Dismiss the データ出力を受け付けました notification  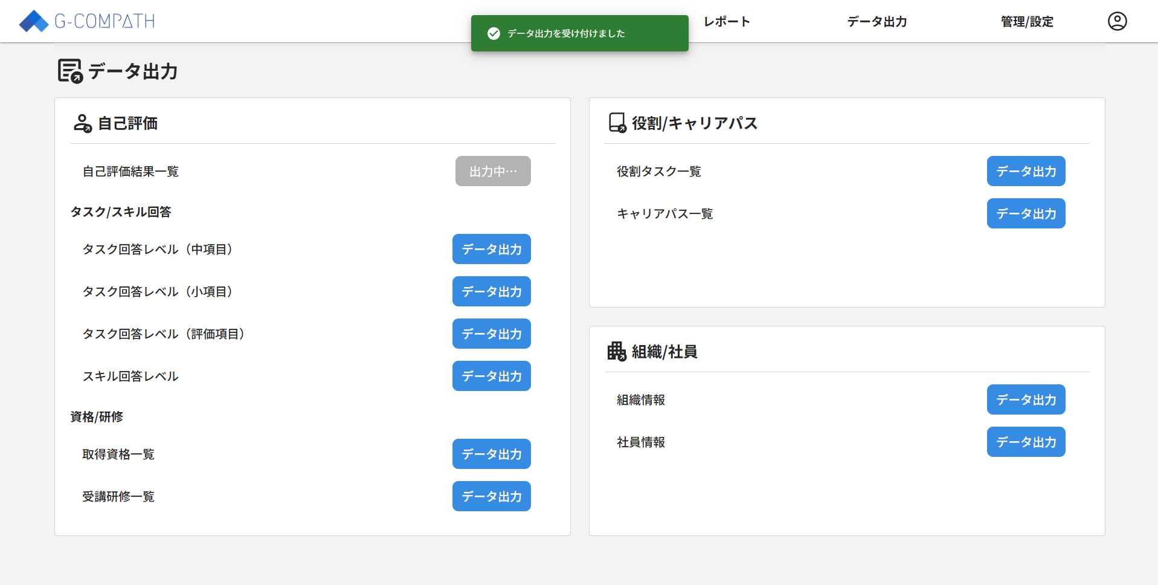pos(579,33)
